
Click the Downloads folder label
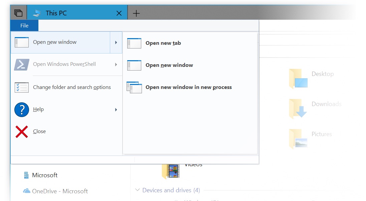tap(327, 104)
